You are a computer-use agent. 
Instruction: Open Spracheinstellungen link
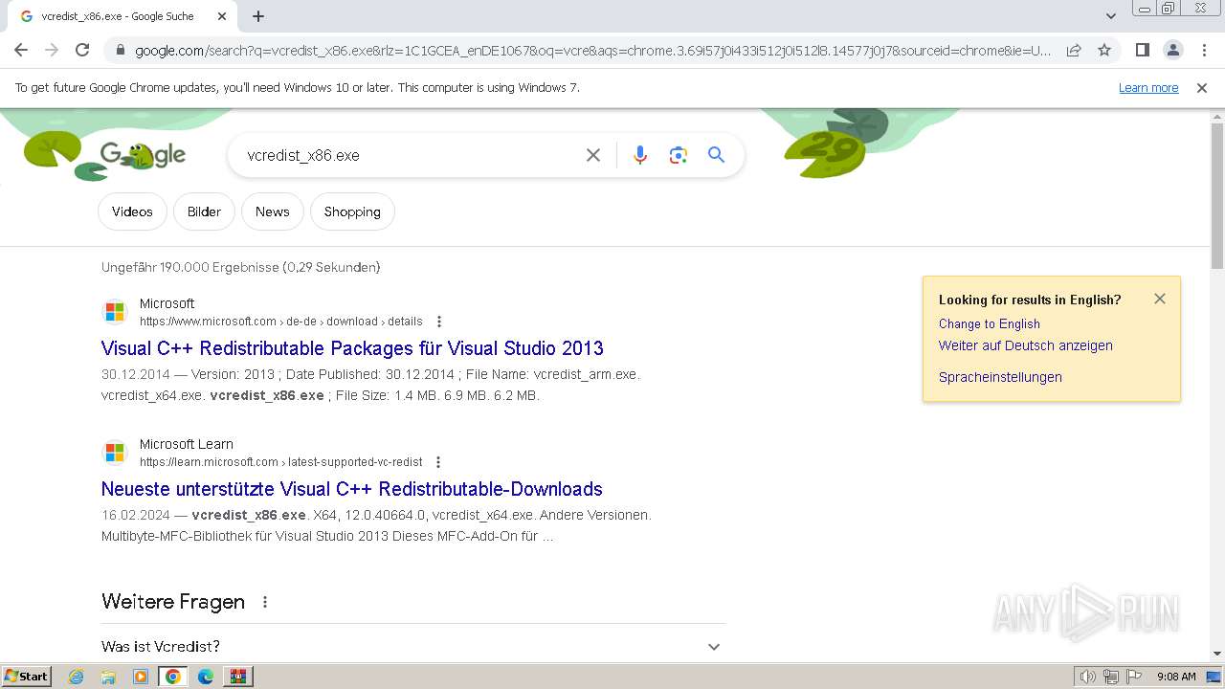coord(1000,377)
